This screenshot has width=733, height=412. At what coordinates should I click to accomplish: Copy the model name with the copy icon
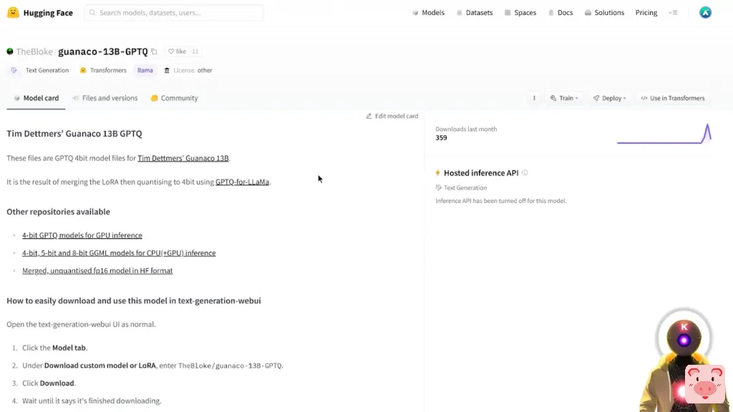pos(154,51)
